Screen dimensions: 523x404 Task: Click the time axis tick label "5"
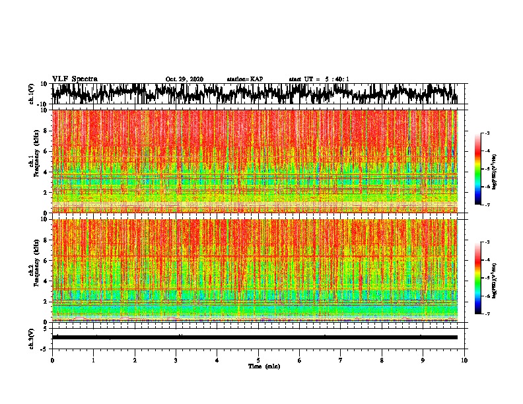(258, 360)
